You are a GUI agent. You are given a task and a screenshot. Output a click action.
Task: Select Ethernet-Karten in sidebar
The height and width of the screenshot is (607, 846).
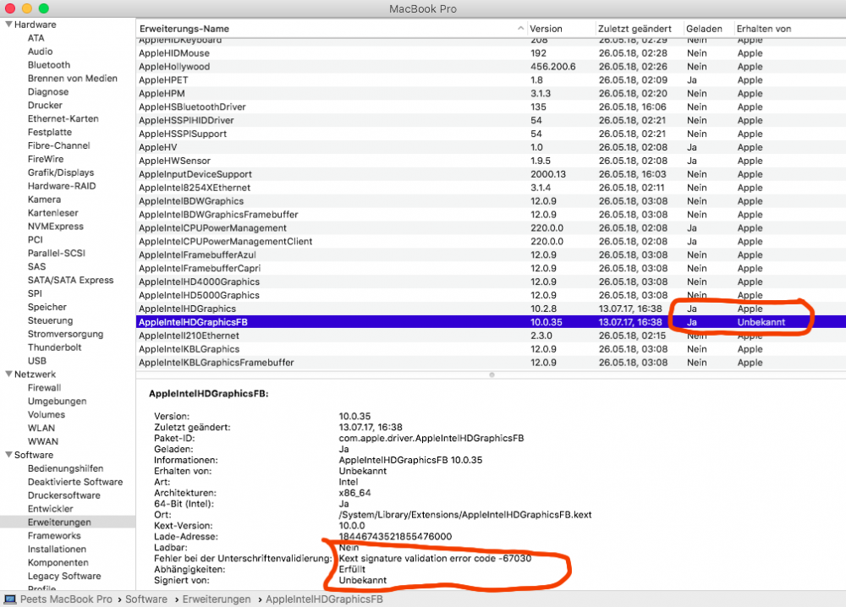pyautogui.click(x=63, y=118)
